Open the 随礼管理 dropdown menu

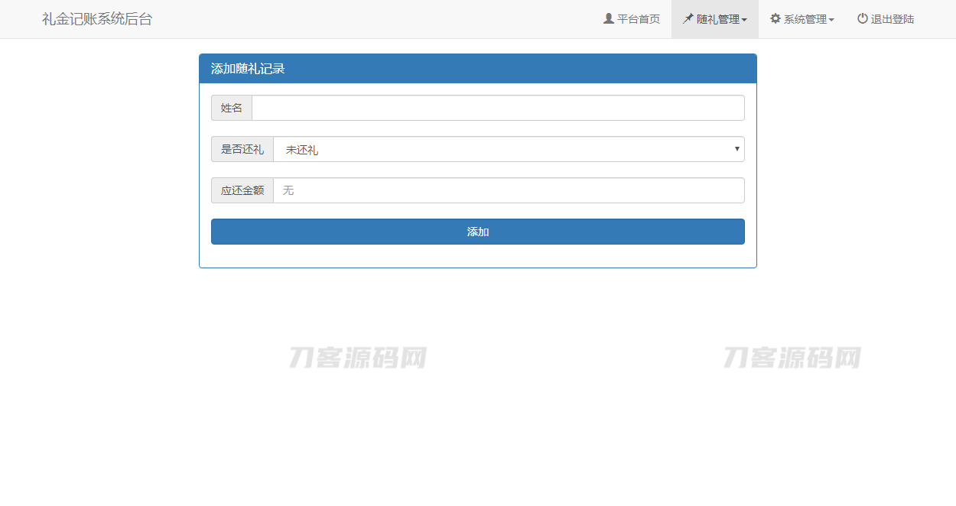tap(717, 19)
